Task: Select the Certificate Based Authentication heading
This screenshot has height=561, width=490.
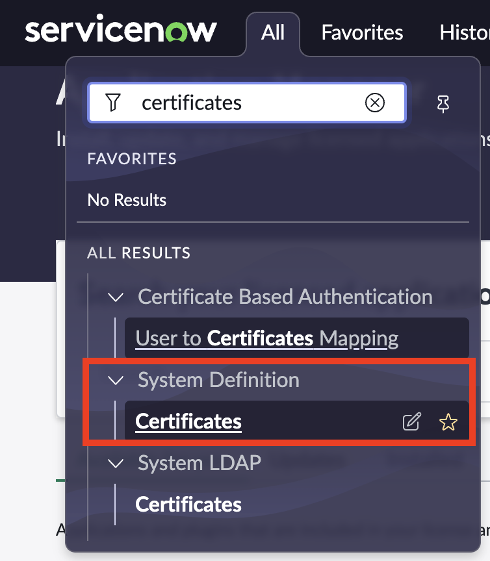Action: [285, 297]
